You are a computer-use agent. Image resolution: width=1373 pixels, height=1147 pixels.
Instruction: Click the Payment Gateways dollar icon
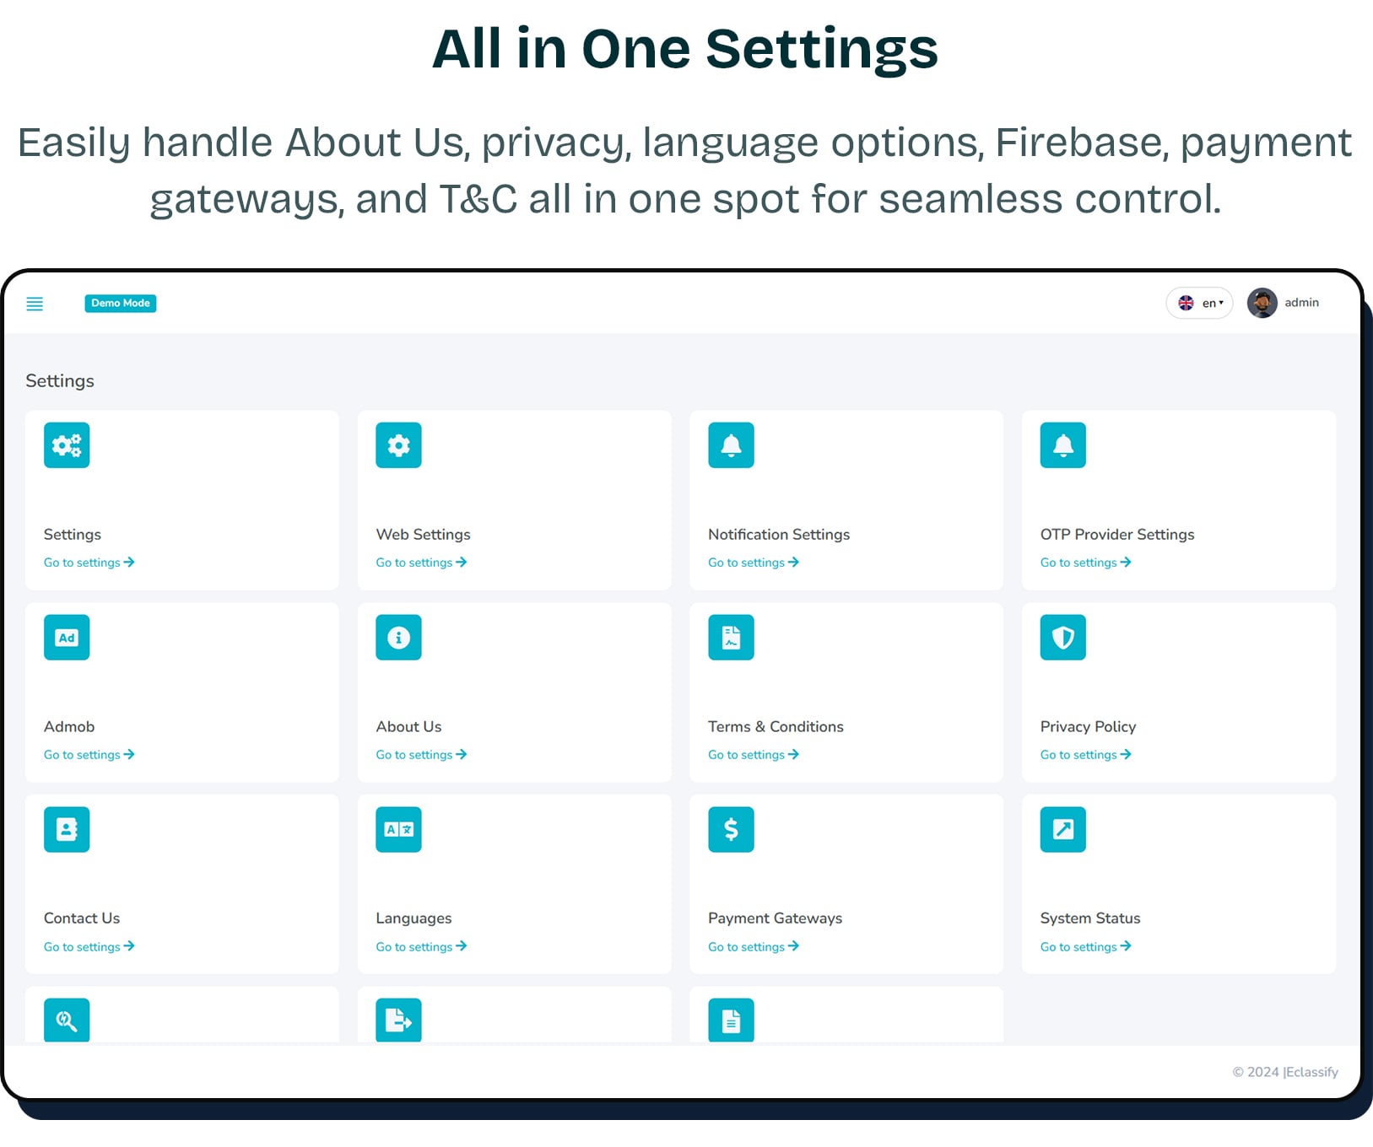730,829
